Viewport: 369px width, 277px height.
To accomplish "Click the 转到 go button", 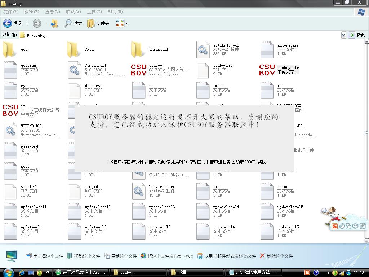I will coord(357,35).
